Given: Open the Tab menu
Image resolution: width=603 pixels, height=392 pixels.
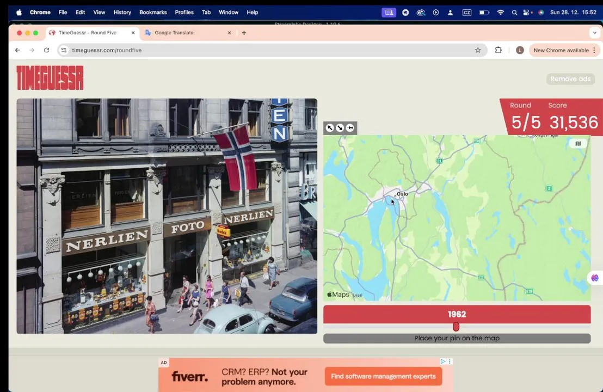Looking at the screenshot, I should click(x=206, y=13).
